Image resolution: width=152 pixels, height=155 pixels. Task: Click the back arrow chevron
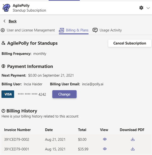click(x=4, y=21)
